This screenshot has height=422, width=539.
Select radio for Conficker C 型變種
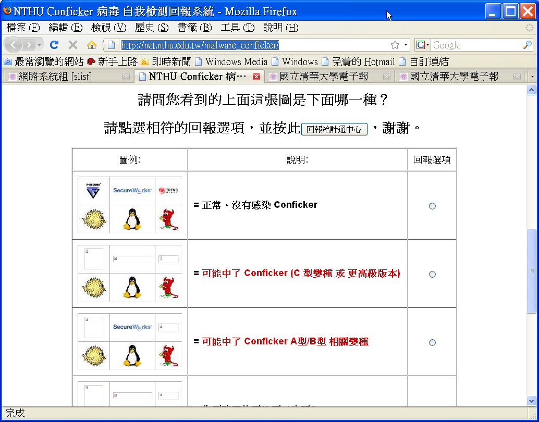[432, 274]
